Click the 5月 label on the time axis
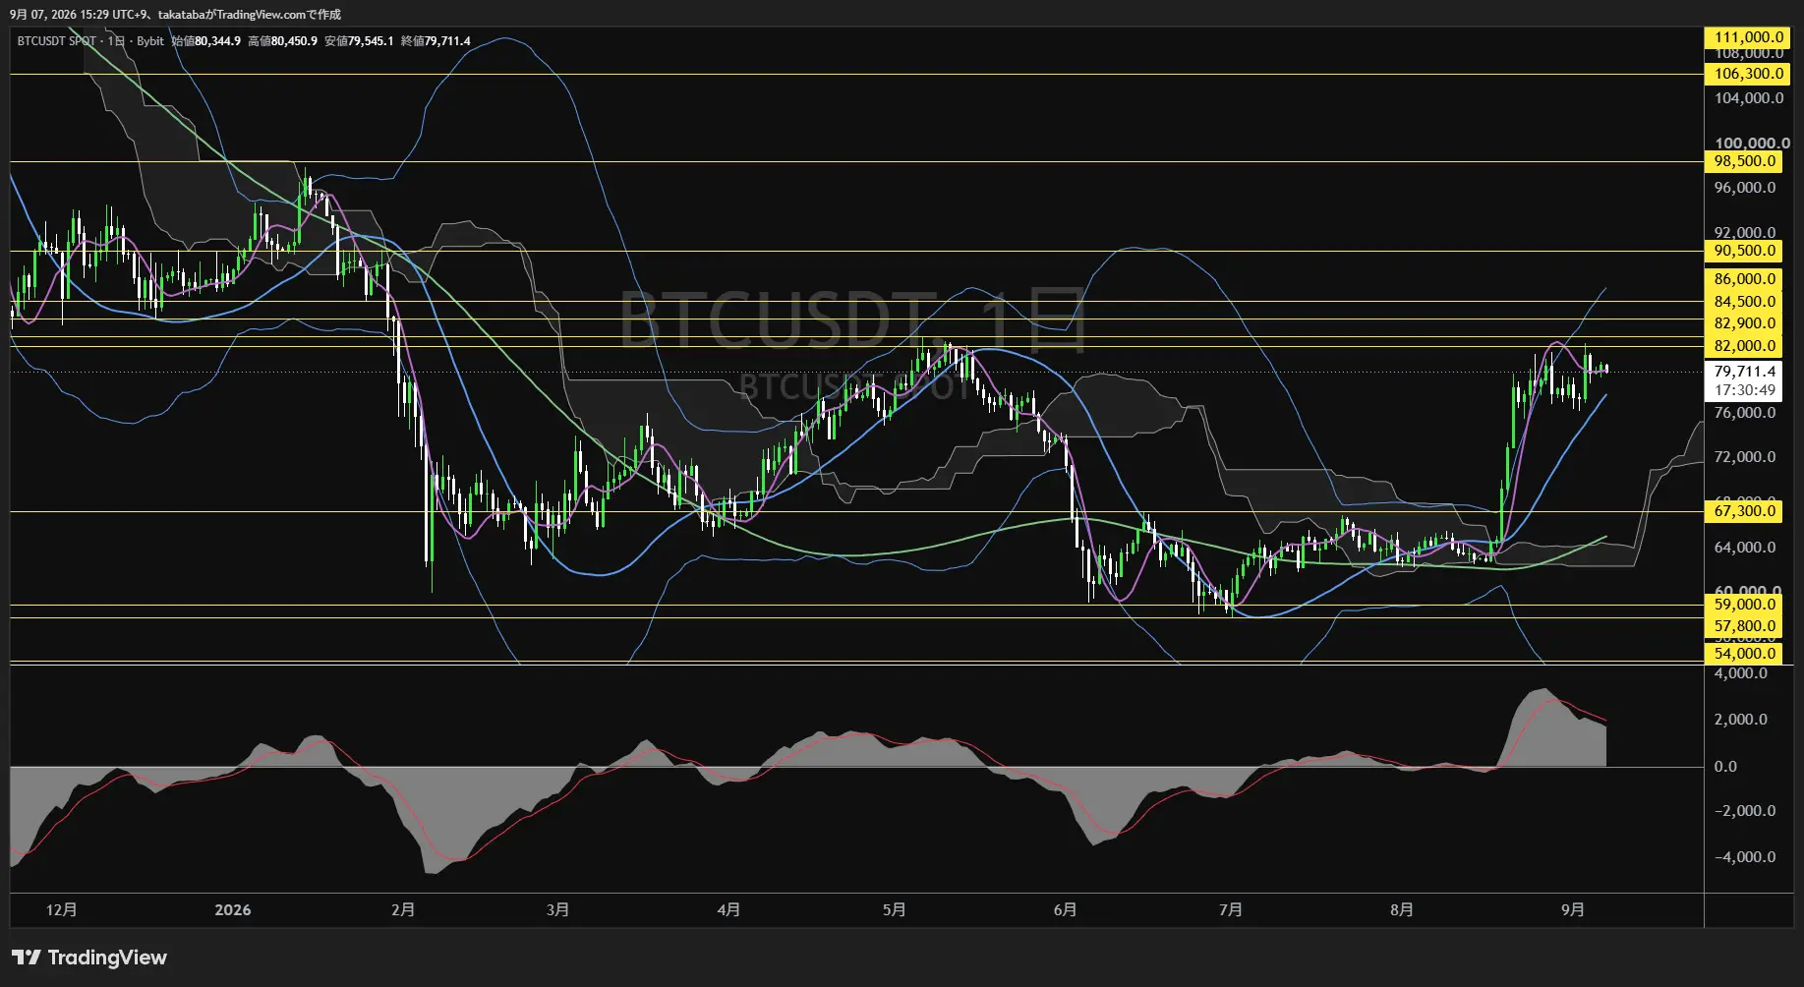Screen dimensions: 1804x987 click(x=894, y=910)
